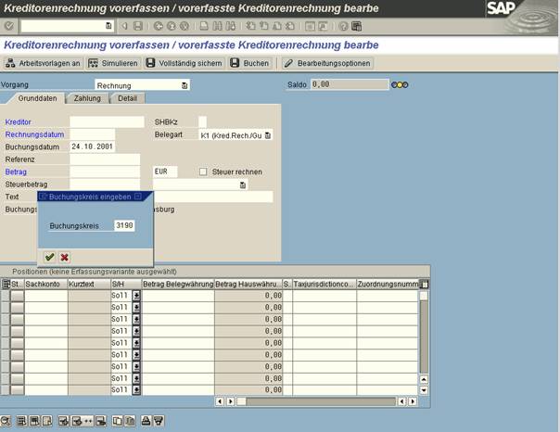Open the Vorgang Rechnung dropdown
Screen dimensions: 560x432
click(185, 85)
